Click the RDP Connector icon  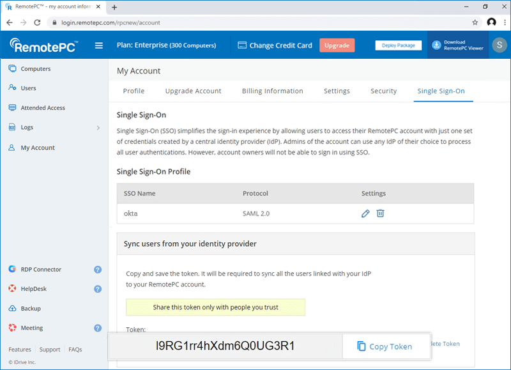point(12,269)
